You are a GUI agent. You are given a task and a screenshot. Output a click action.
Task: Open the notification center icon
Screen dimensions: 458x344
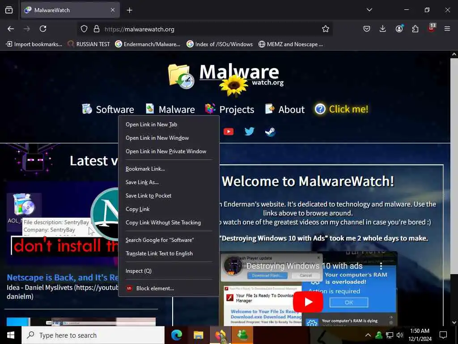coord(443,335)
